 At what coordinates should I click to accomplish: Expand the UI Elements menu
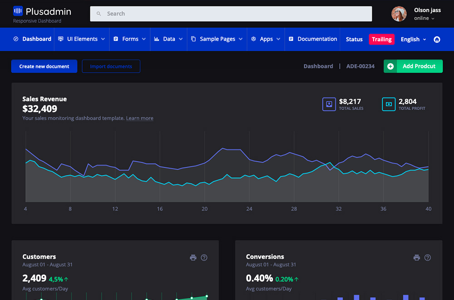[82, 39]
